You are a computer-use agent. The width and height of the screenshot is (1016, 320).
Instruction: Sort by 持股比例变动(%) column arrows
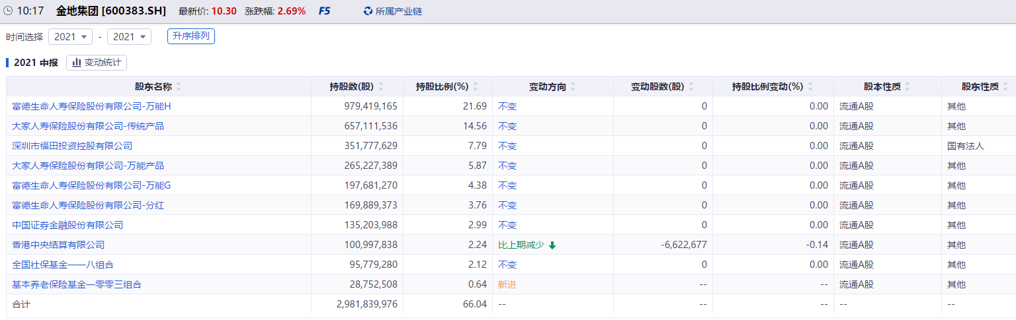click(x=810, y=86)
